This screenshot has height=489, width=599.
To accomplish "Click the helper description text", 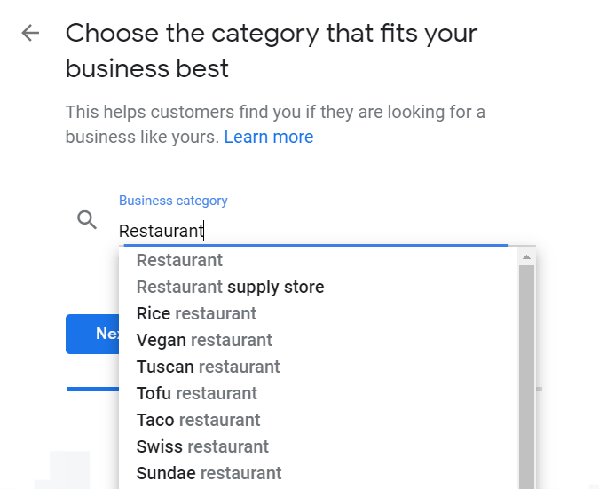I will (x=275, y=113).
